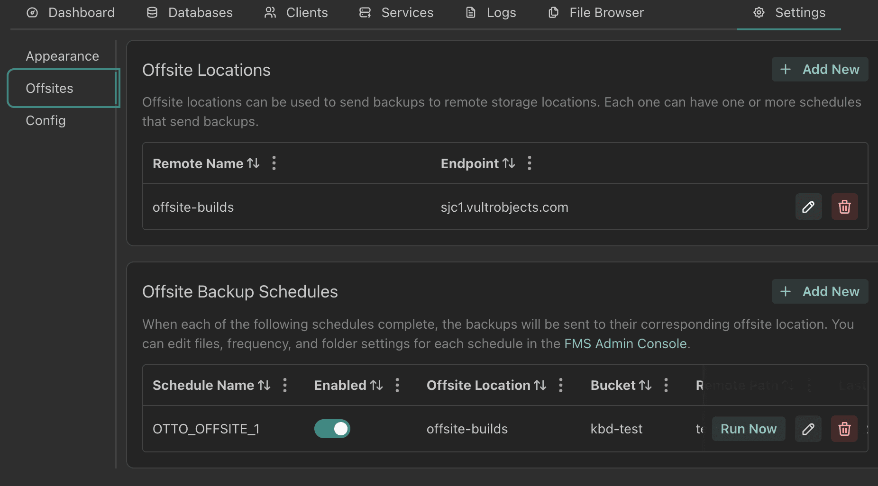This screenshot has width=878, height=486.
Task: Delete the offsite-builds offsite location
Action: point(844,207)
